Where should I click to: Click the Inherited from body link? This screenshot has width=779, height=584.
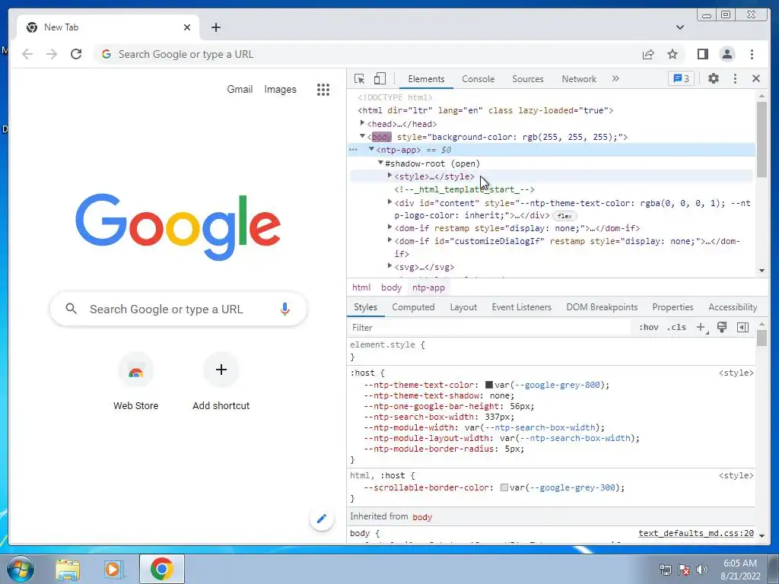(x=421, y=517)
